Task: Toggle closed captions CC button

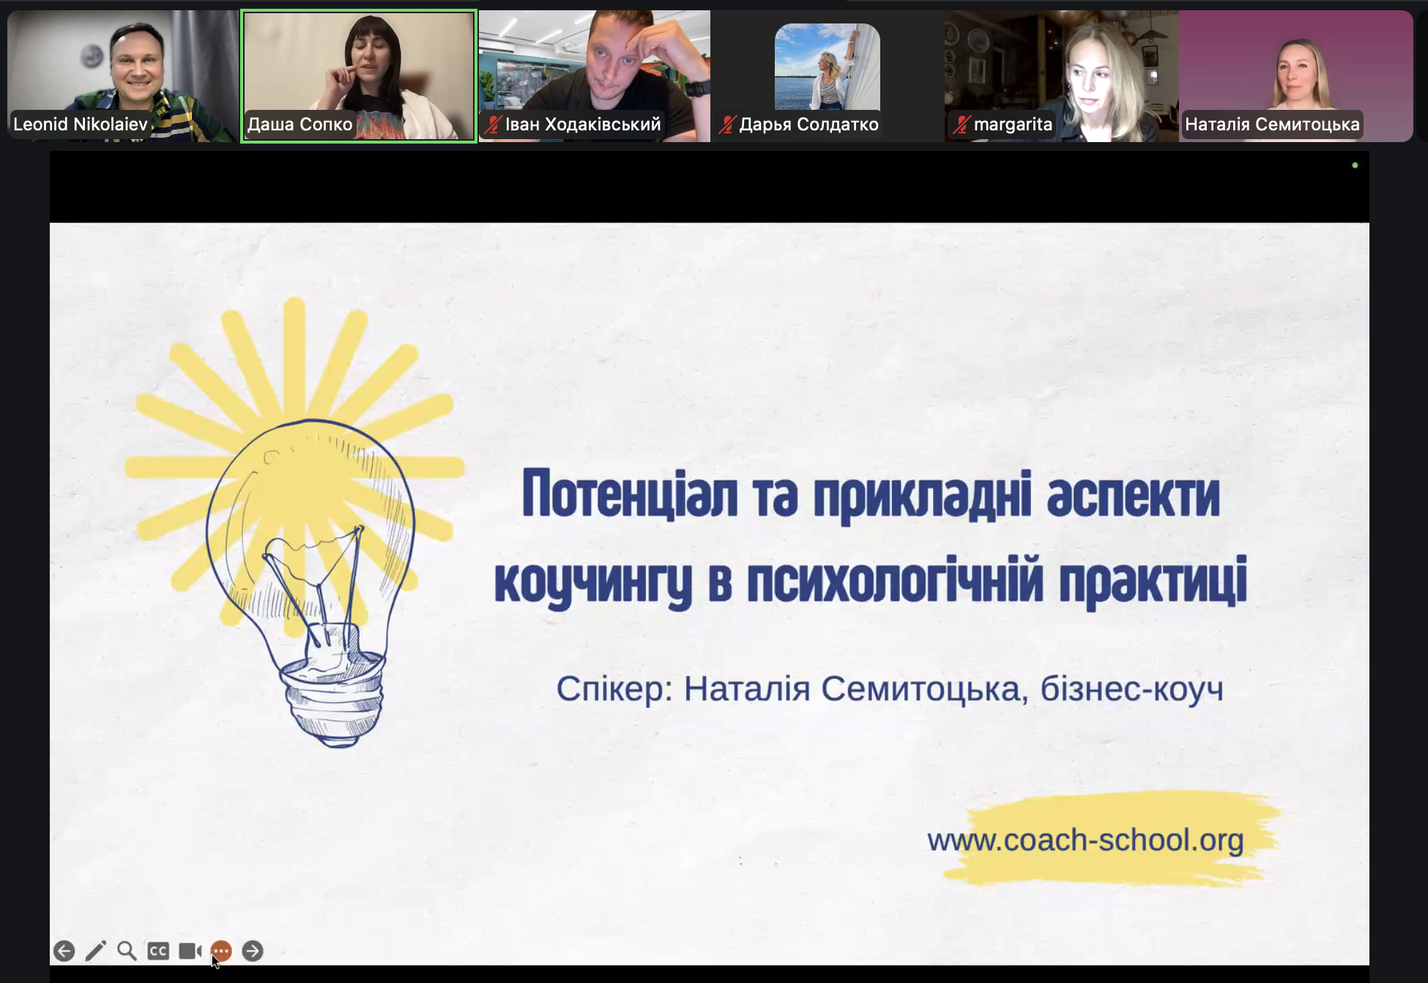Action: [158, 951]
